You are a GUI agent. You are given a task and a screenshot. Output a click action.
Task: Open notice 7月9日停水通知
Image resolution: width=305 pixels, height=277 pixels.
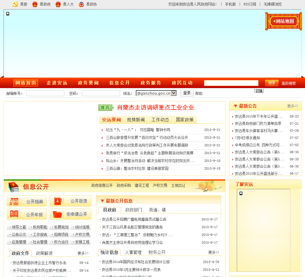pyautogui.click(x=248, y=138)
